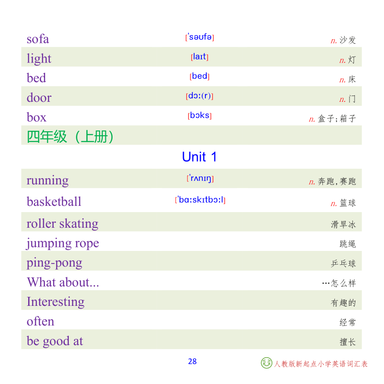Click the page number 28
Image resolution: width=384 pixels, height=384 pixels.
pos(192,361)
